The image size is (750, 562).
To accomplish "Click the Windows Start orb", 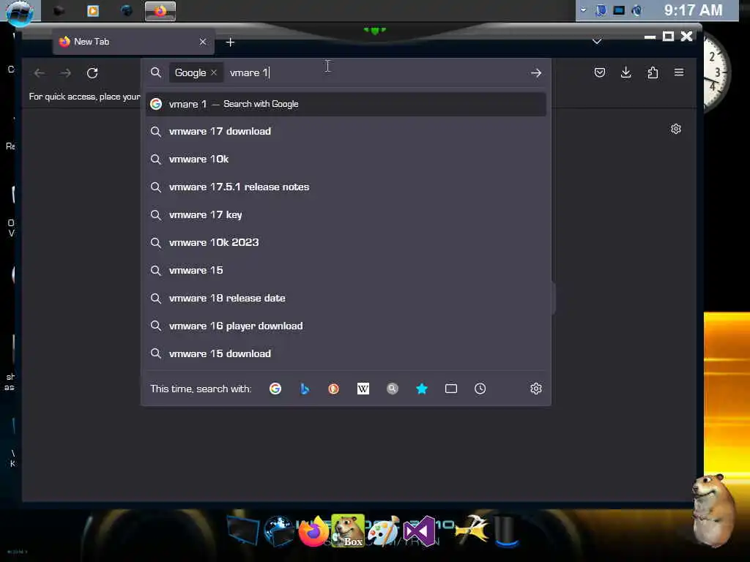I will pos(20,12).
